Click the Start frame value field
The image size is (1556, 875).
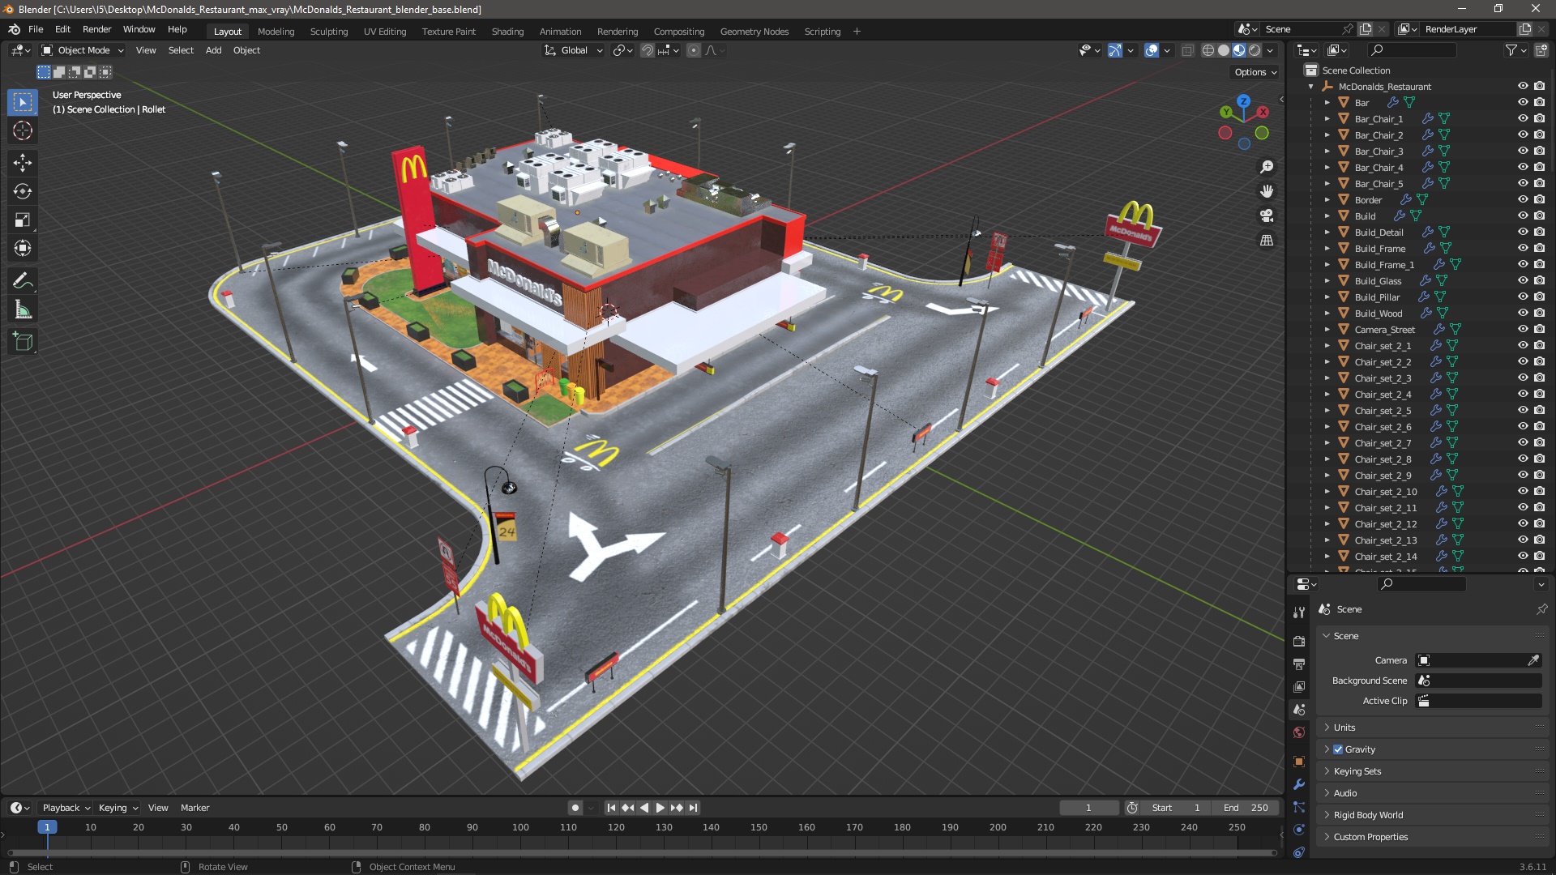(1177, 808)
